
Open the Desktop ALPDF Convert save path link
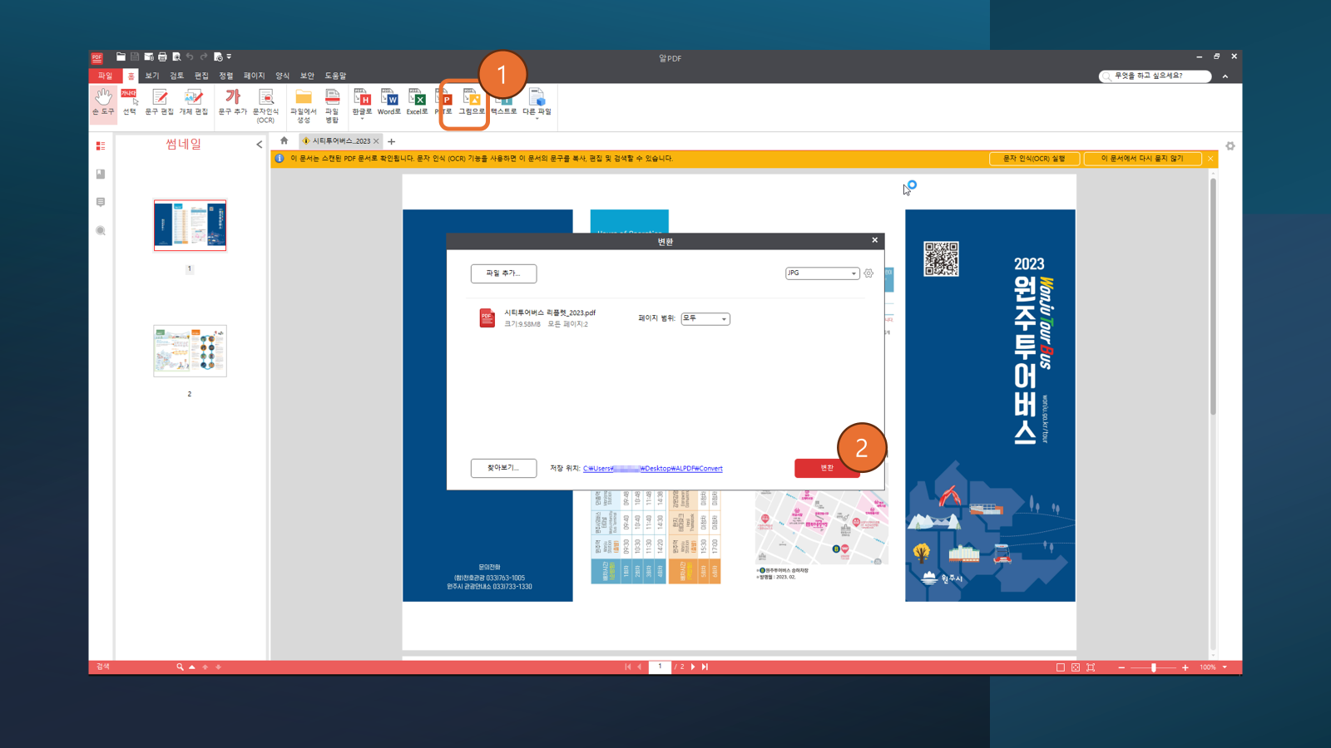(x=653, y=469)
